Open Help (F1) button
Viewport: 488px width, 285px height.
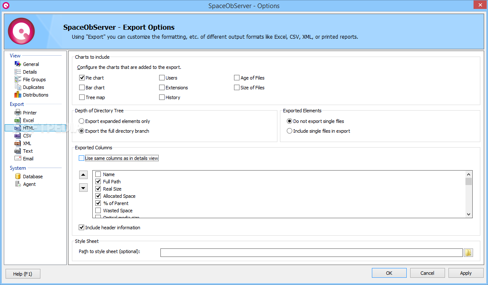point(23,274)
